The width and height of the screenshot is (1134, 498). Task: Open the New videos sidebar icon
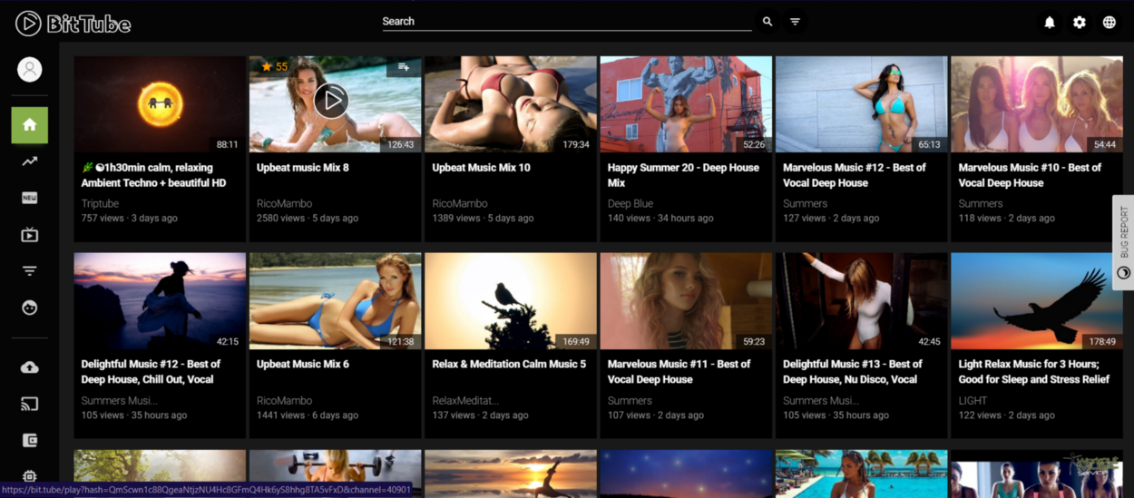30,198
